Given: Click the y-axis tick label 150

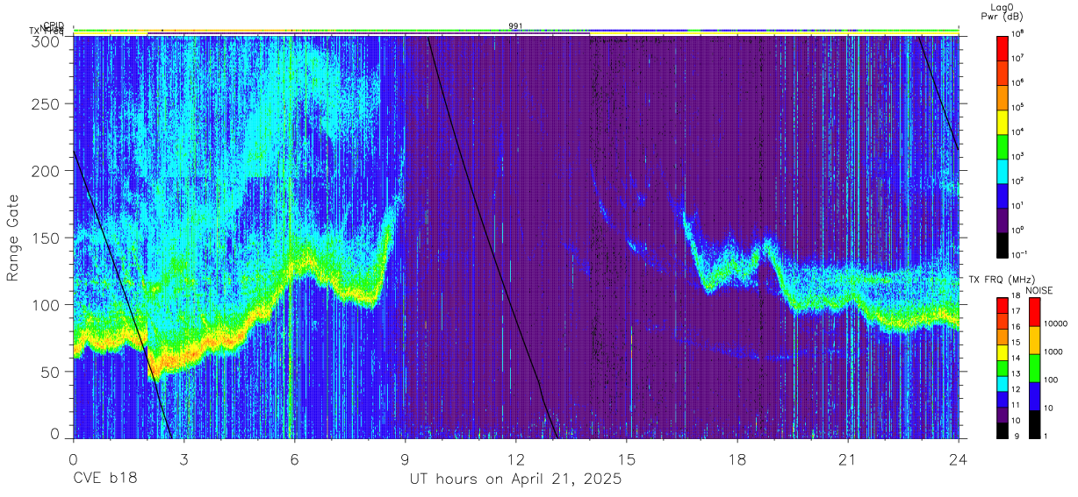Looking at the screenshot, I should click(47, 238).
